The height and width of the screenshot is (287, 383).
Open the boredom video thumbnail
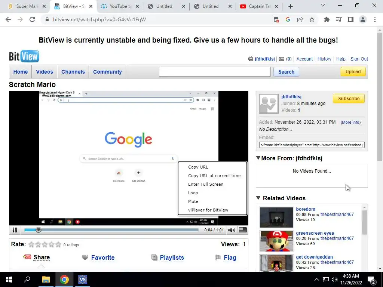[x=276, y=217]
